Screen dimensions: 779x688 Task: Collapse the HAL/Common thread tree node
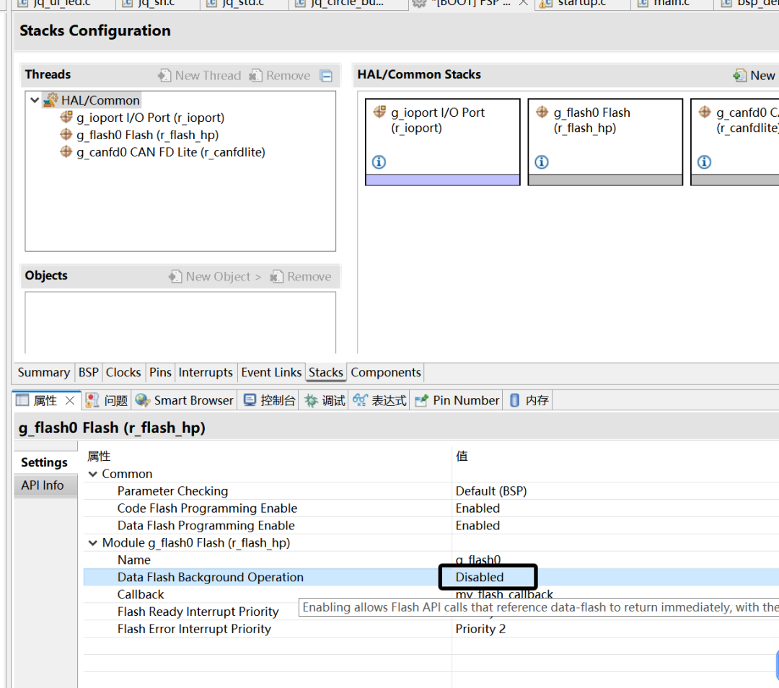click(x=35, y=100)
